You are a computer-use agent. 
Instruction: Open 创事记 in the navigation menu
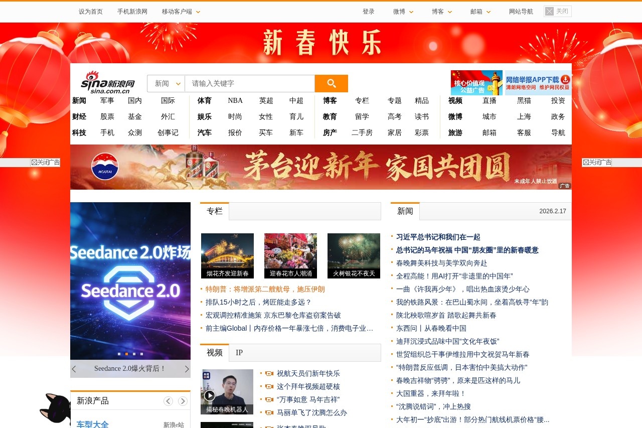click(x=168, y=132)
